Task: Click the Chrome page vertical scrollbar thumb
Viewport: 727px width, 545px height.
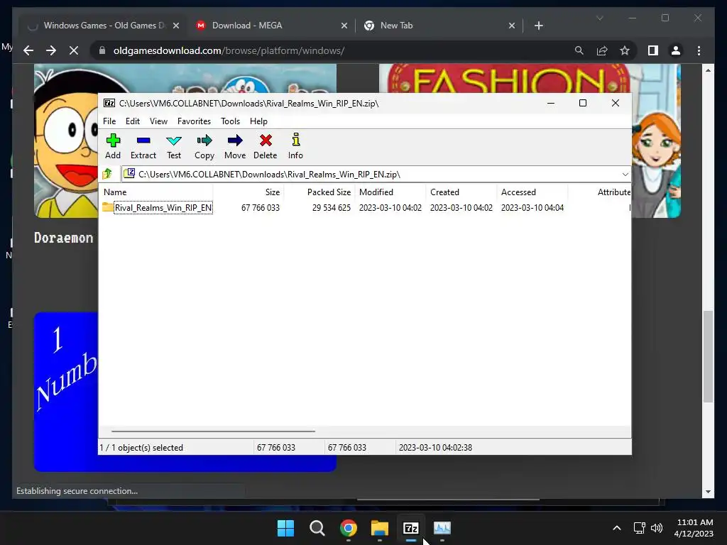Action: pyautogui.click(x=708, y=356)
